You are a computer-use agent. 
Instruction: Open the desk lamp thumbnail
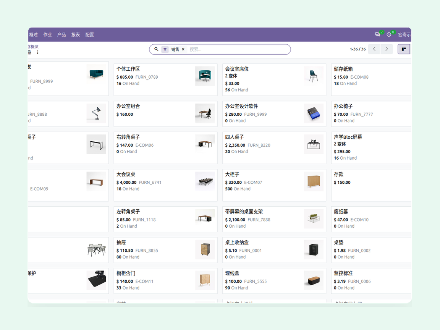96,113
